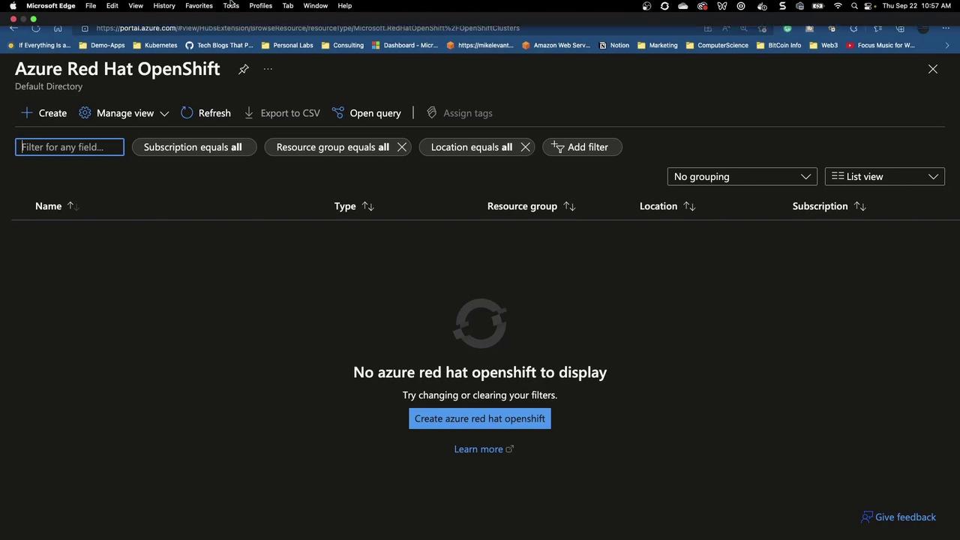The height and width of the screenshot is (540, 960).
Task: Open the 'Subscription equals all' filter
Action: click(194, 147)
